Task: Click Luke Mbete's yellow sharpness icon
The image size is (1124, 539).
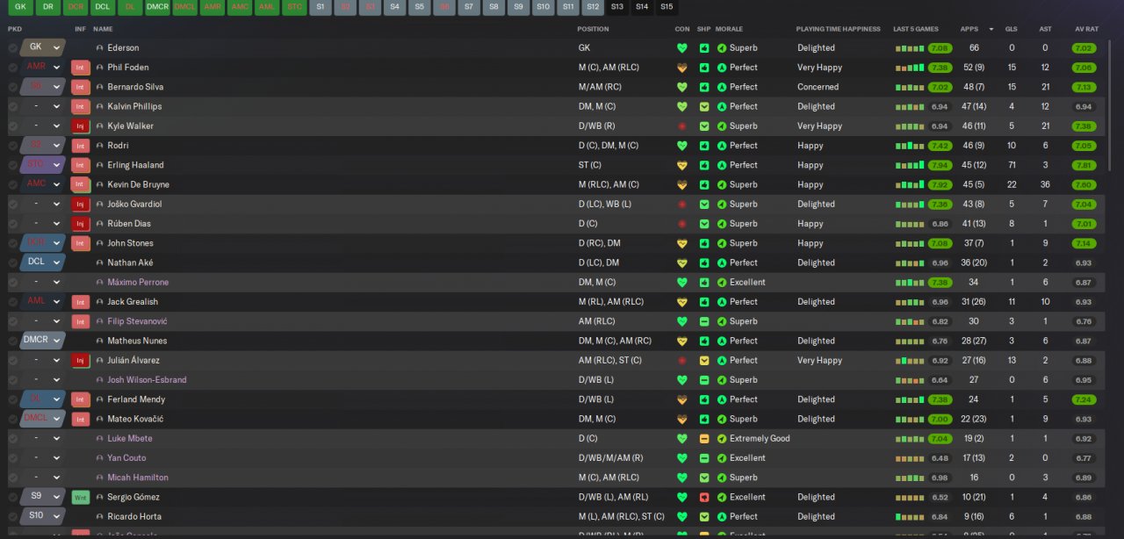Action: (x=704, y=439)
